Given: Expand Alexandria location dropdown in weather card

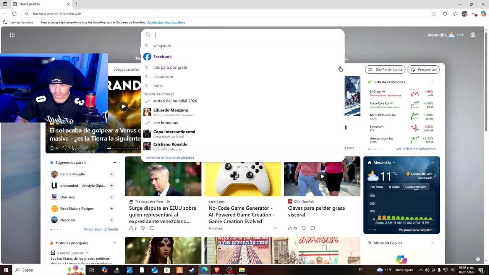Looking at the screenshot, I should pos(394,162).
